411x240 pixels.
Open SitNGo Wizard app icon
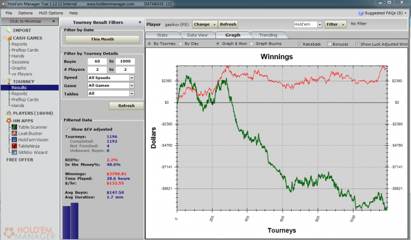[x=15, y=152]
